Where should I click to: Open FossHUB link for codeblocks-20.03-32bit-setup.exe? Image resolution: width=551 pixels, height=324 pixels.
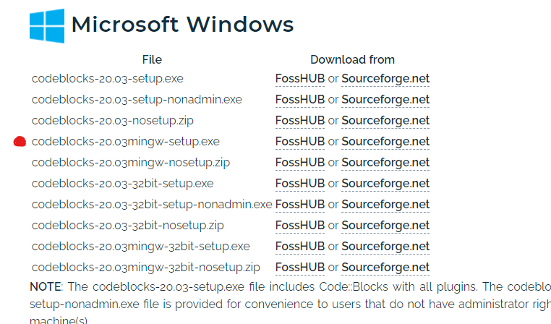[300, 184]
